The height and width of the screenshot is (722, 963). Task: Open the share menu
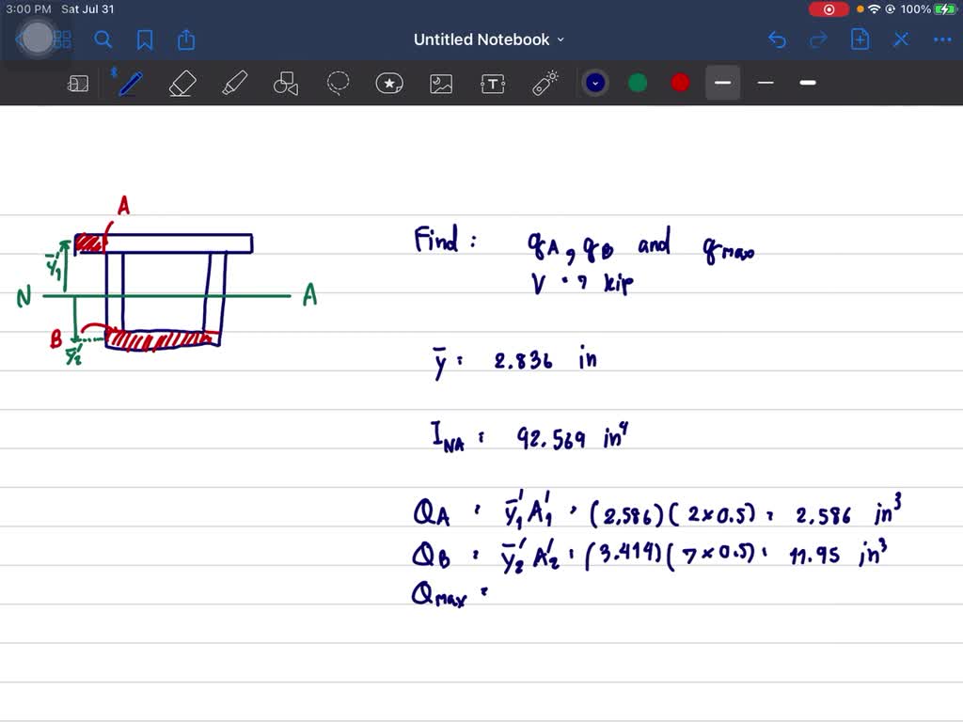click(185, 39)
